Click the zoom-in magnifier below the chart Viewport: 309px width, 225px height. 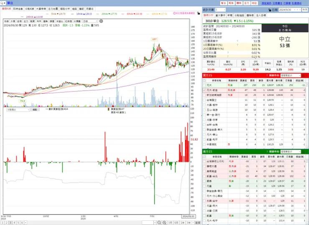pyautogui.click(x=165, y=222)
